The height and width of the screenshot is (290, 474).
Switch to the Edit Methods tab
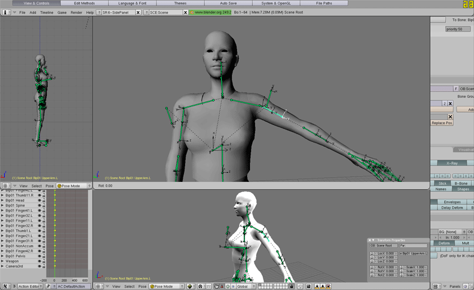click(84, 3)
